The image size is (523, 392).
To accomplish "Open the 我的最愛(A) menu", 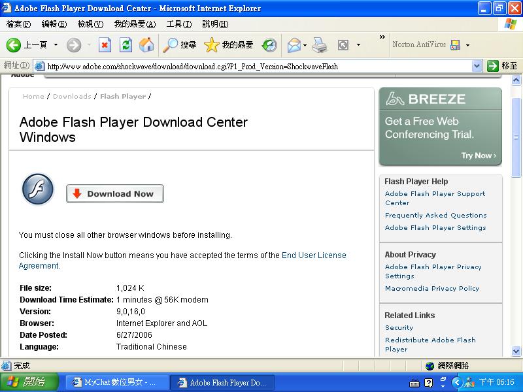I will (135, 24).
